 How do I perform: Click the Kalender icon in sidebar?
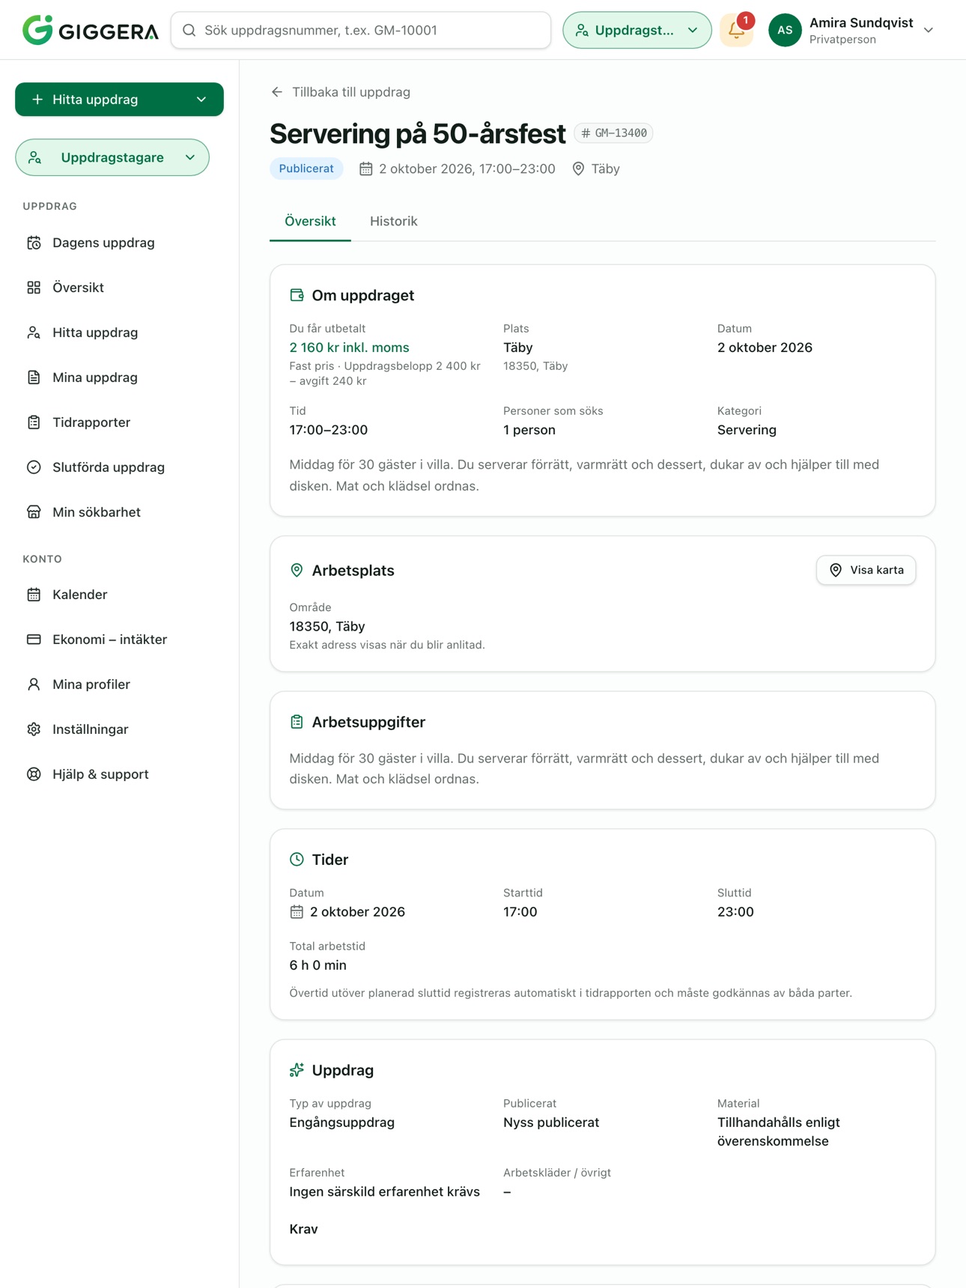[34, 595]
